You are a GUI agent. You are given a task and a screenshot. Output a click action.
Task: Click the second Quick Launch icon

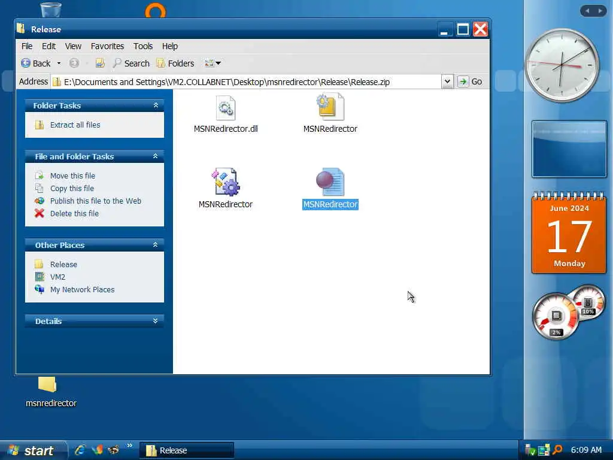pyautogui.click(x=97, y=450)
